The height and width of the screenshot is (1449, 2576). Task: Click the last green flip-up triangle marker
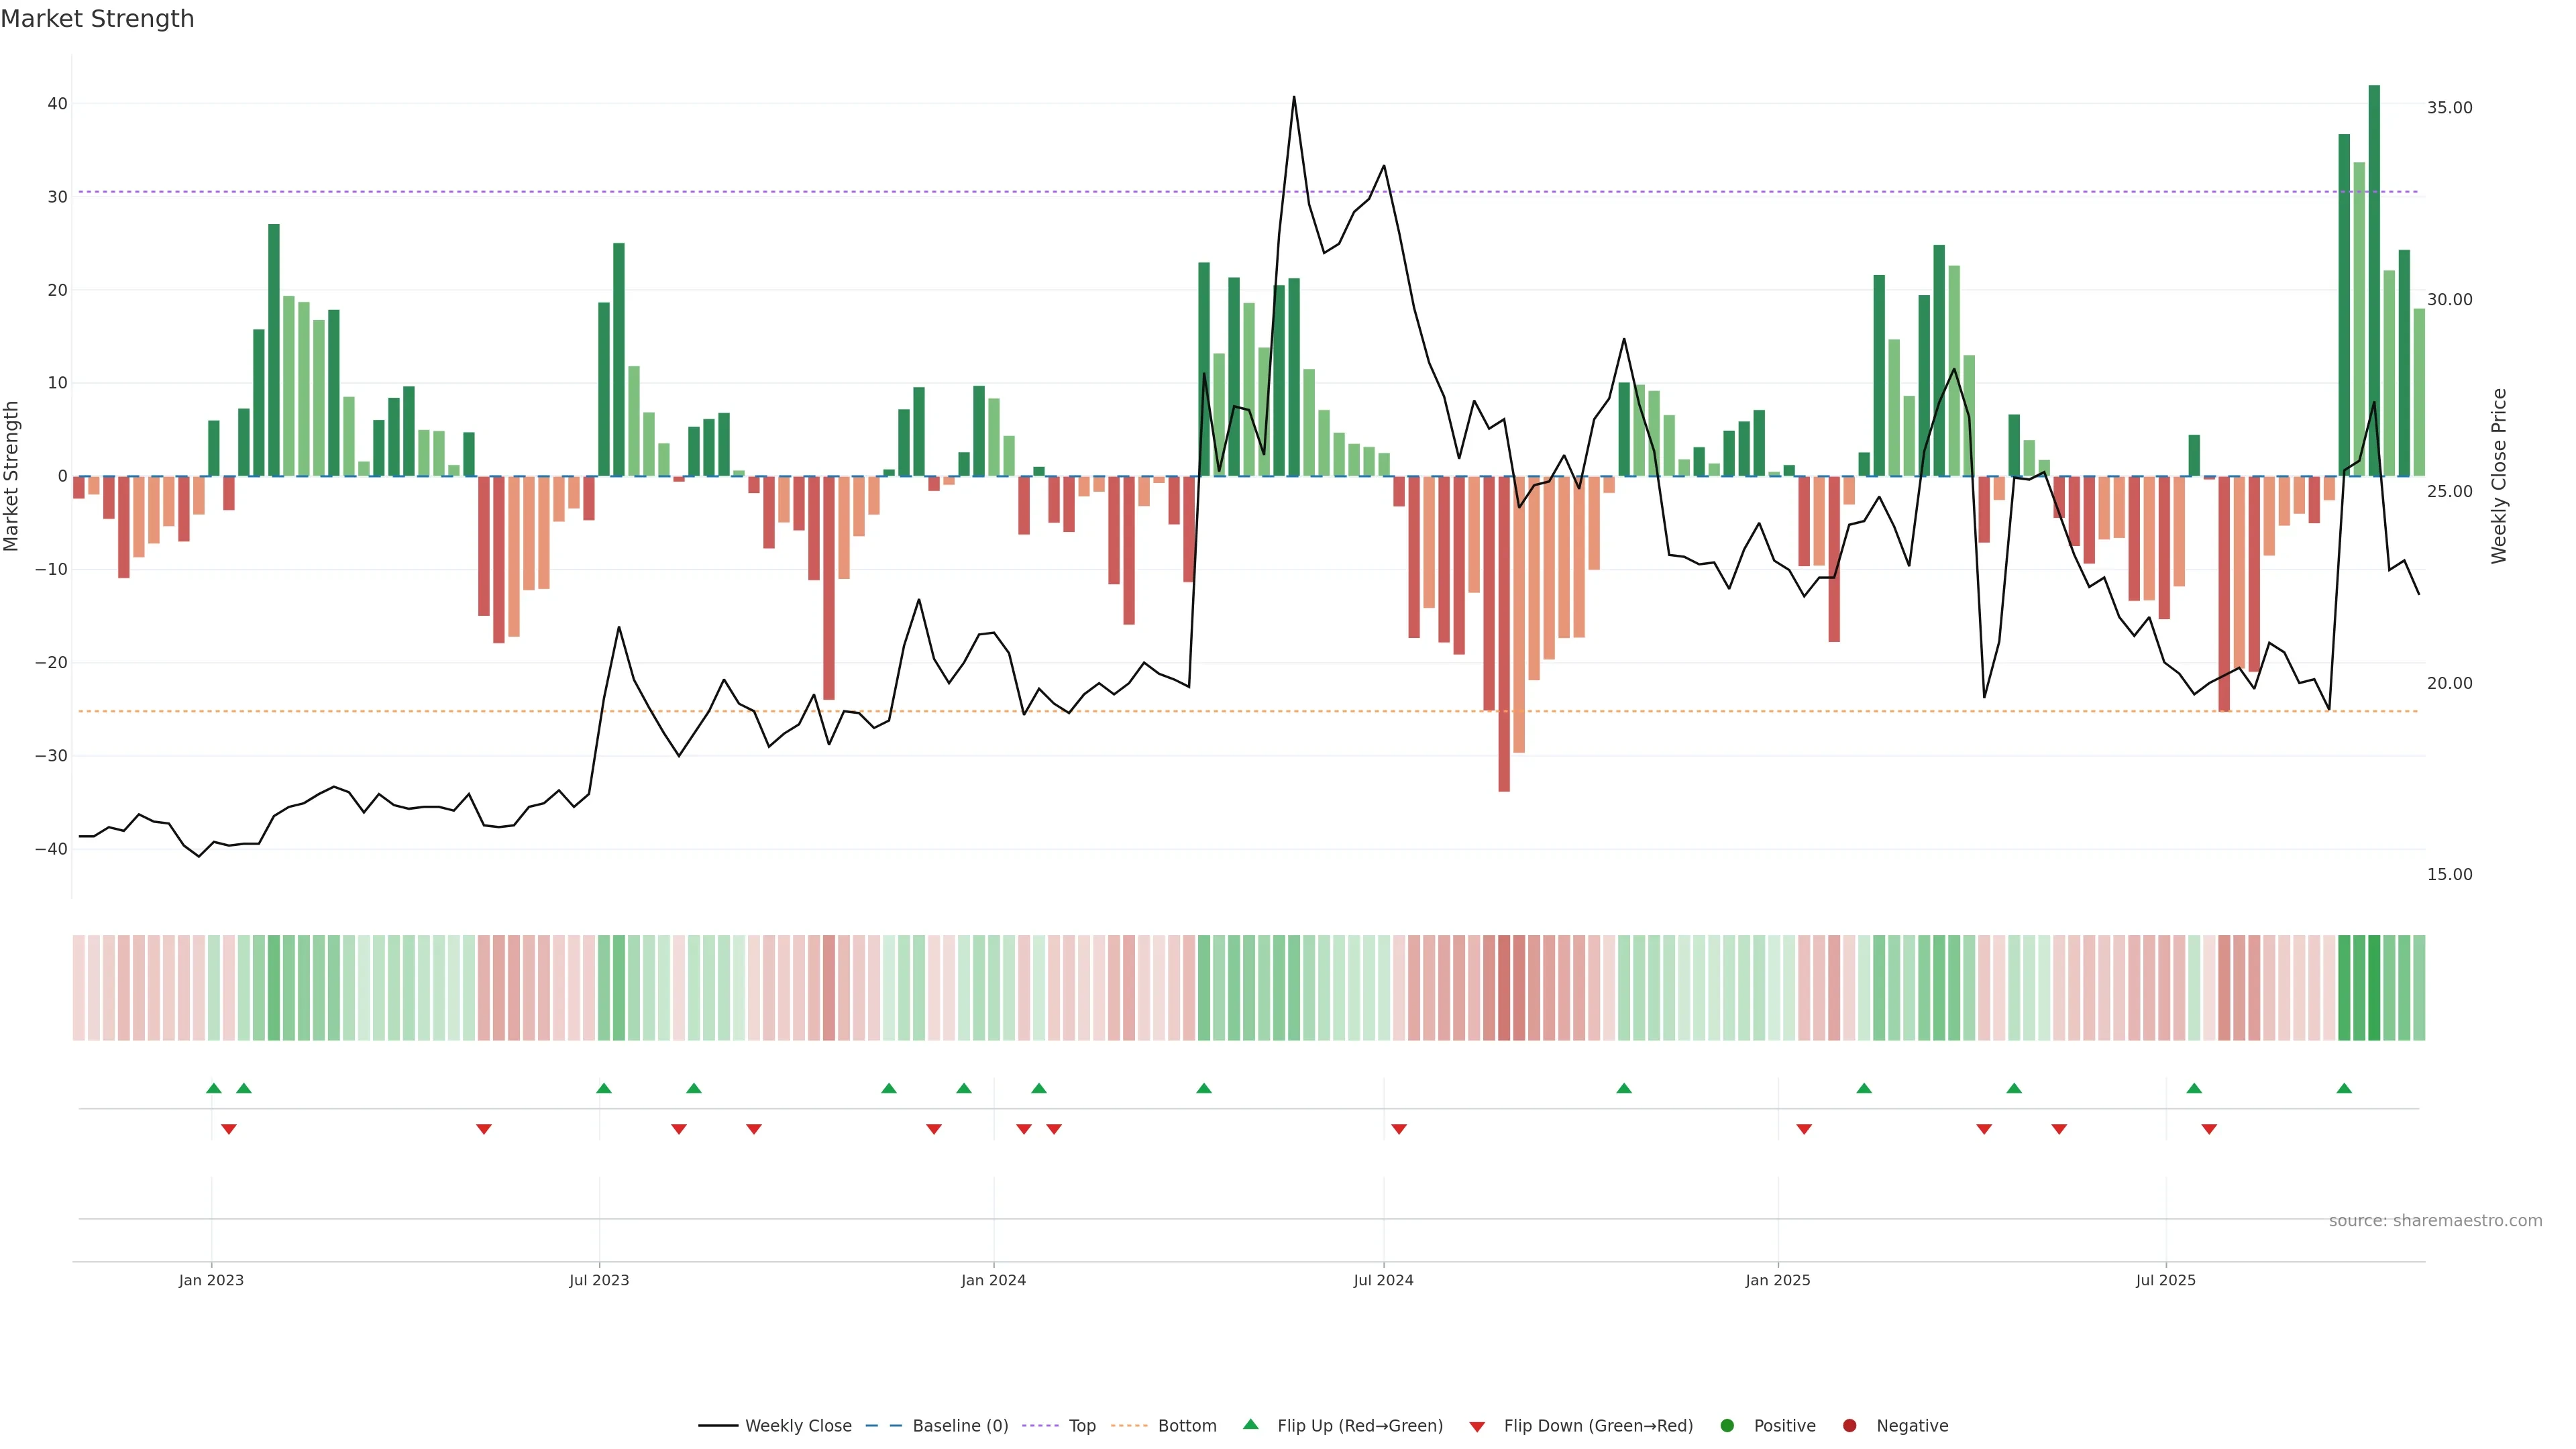coord(2344,1088)
